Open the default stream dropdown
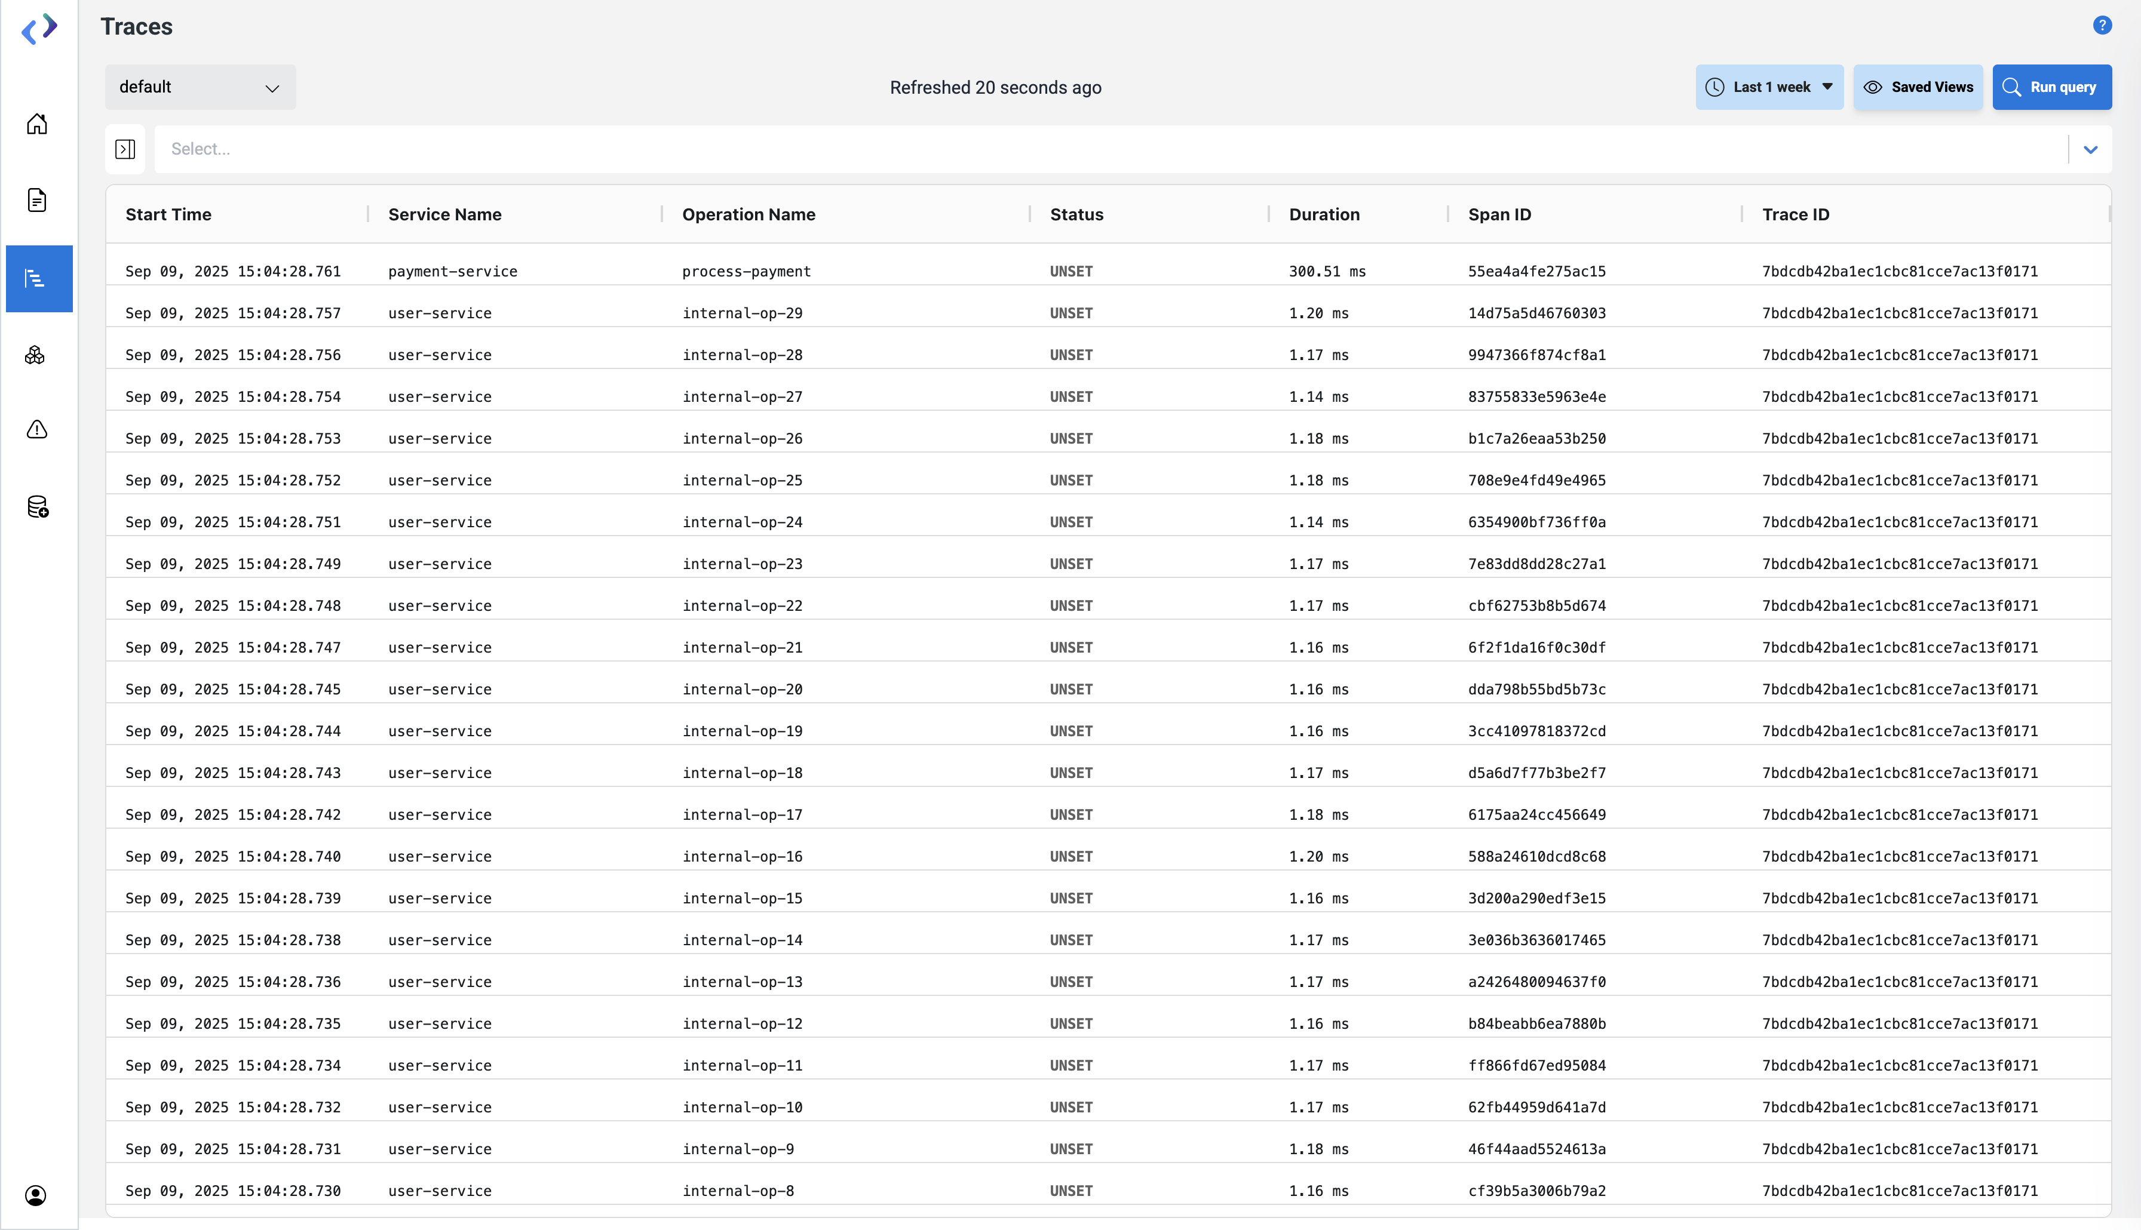The height and width of the screenshot is (1230, 2141). 200,87
